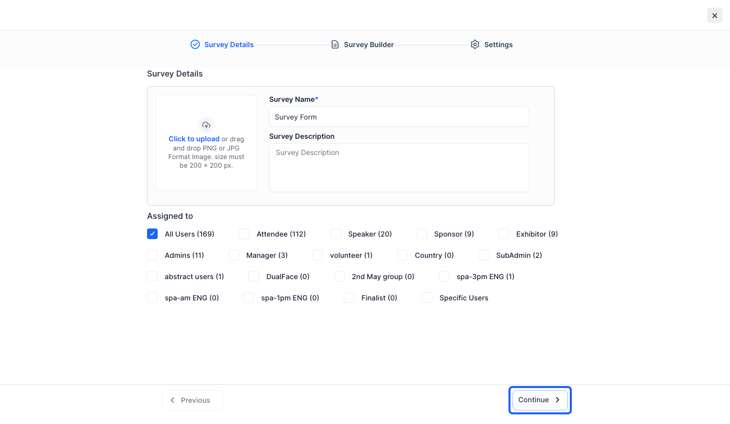This screenshot has height=424, width=730.
Task: Click the Settings gear icon
Action: pyautogui.click(x=475, y=45)
